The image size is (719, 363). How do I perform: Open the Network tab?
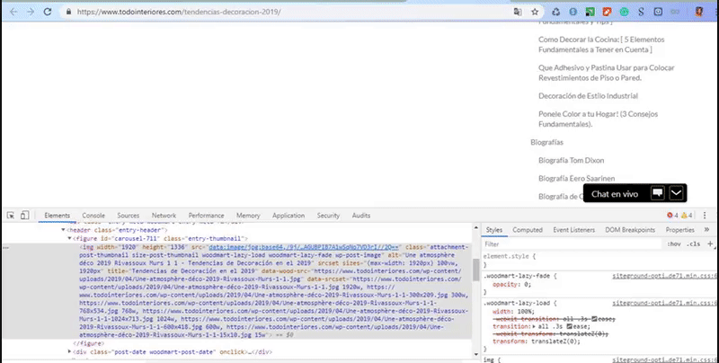pyautogui.click(x=164, y=216)
